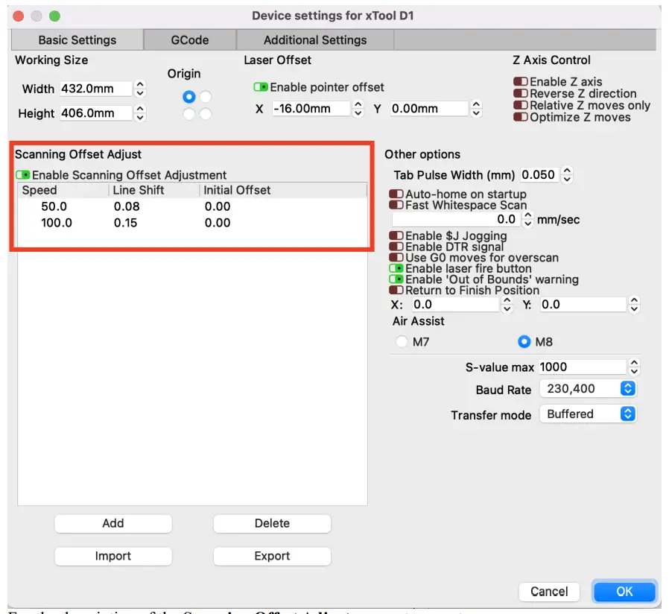The image size is (669, 614).
Task: Select speed value 100.0 in table
Action: click(x=57, y=223)
